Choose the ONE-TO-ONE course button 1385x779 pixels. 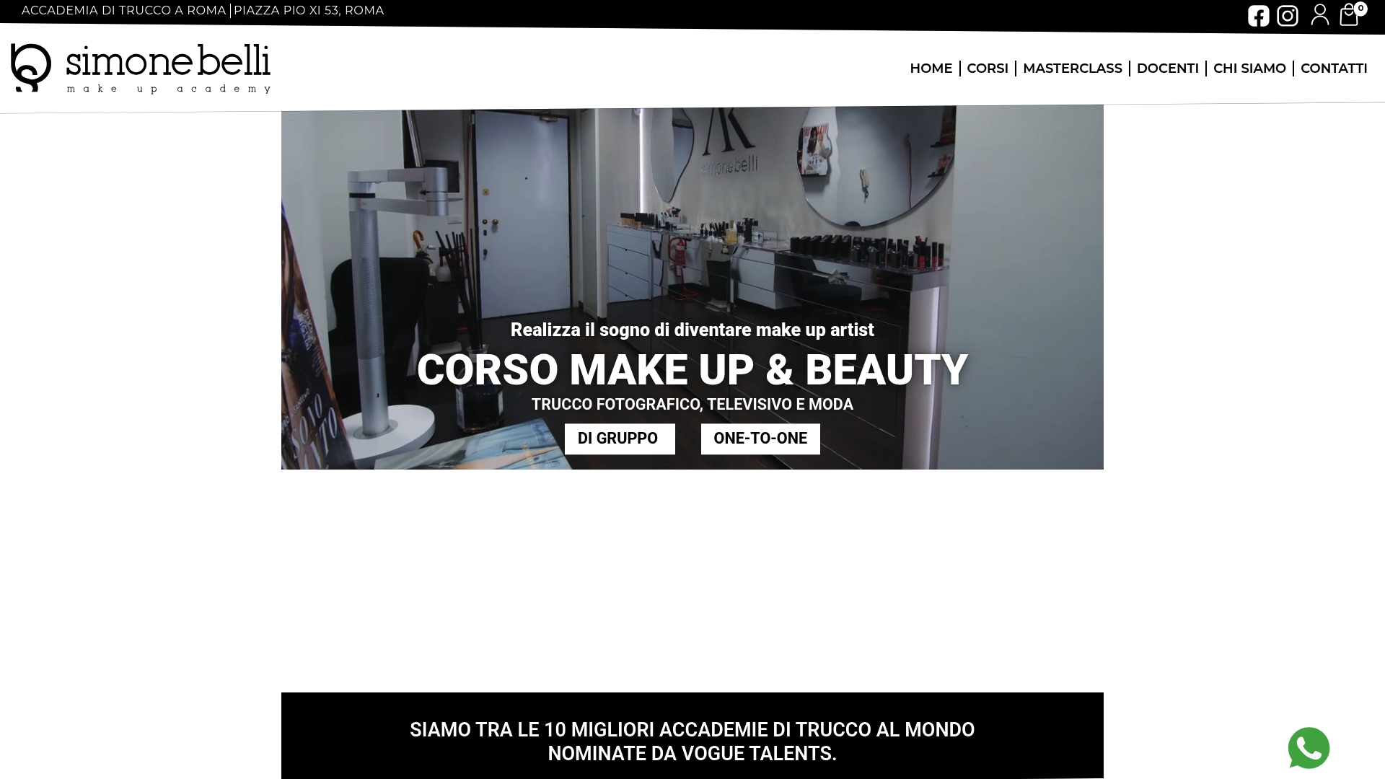(x=760, y=439)
